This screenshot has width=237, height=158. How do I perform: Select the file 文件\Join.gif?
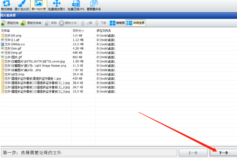point(13,49)
